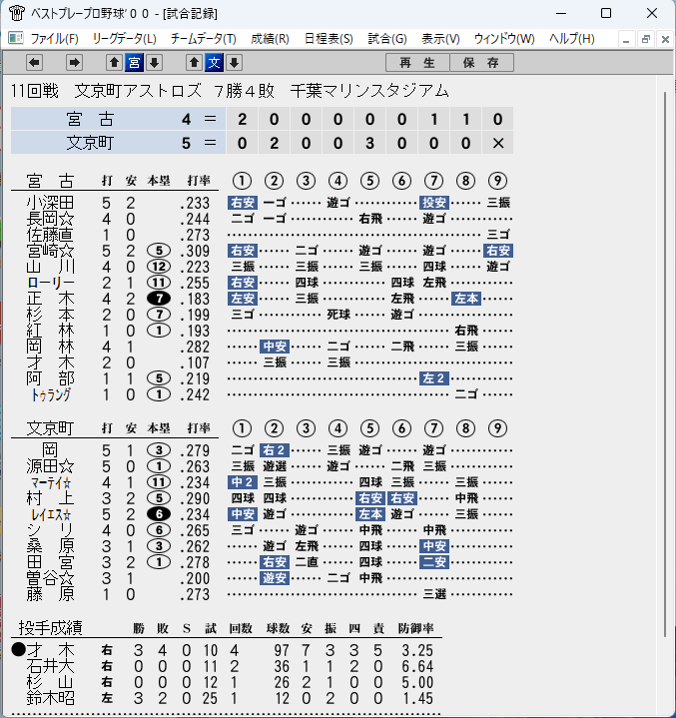Open the チームデータ(T) menu
This screenshot has height=718, width=676.
[x=204, y=39]
